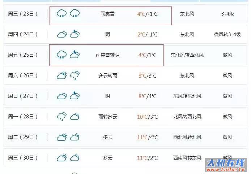This screenshot has width=251, height=174.
Task: Click the 10℃/3℃ temperature for Monday
Action: point(148,117)
